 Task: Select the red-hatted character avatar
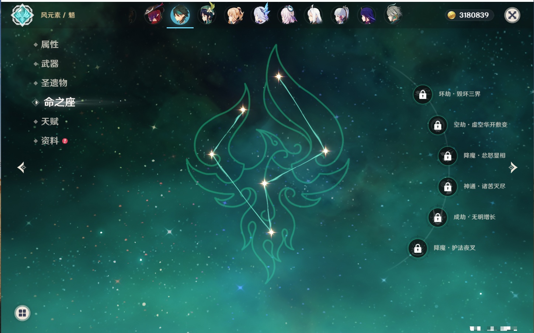[154, 15]
